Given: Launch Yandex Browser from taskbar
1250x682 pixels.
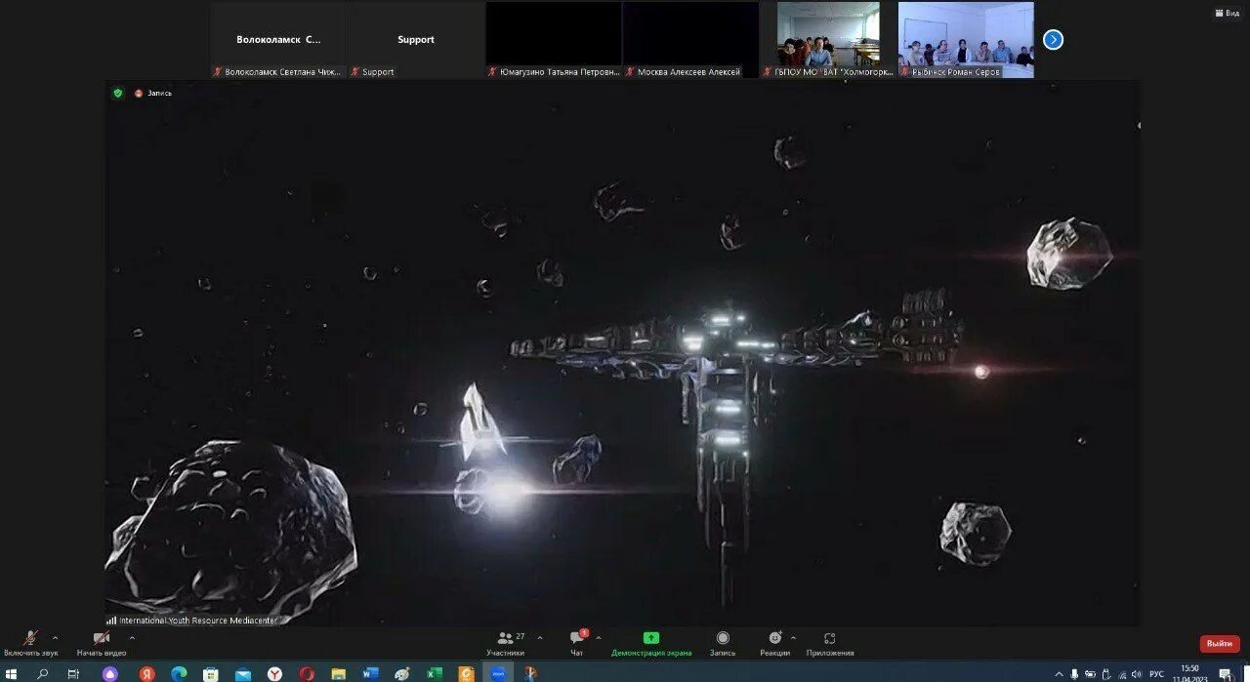Looking at the screenshot, I should tap(274, 673).
